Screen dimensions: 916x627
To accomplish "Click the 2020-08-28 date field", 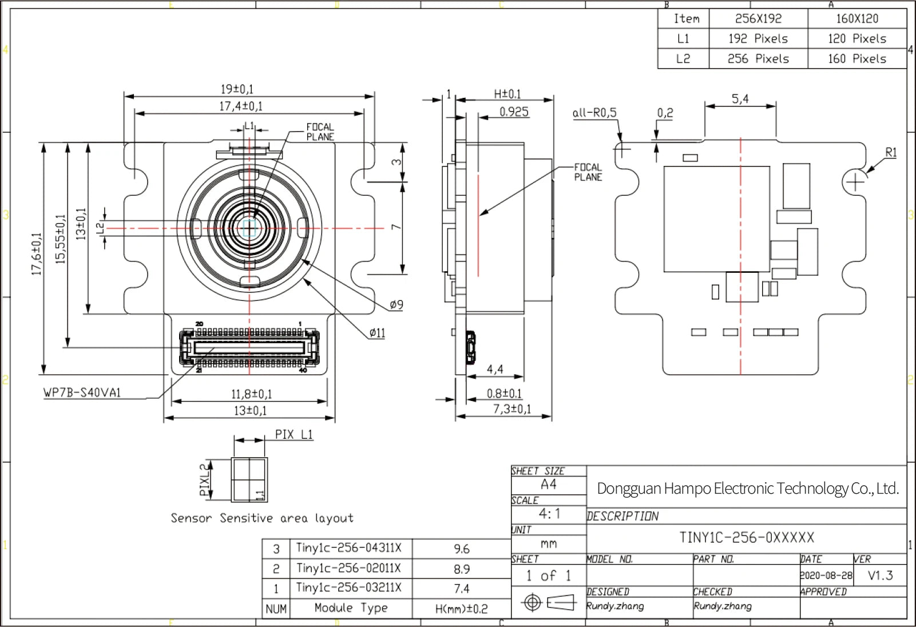I will point(826,576).
